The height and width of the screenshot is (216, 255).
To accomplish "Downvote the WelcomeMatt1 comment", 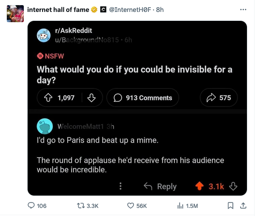I will point(233,186).
